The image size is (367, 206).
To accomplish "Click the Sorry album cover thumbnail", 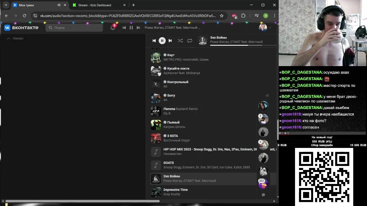I will click(x=156, y=98).
